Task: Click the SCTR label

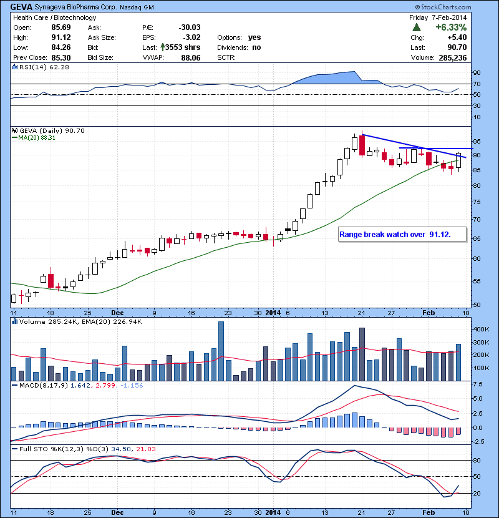Action: [x=226, y=57]
